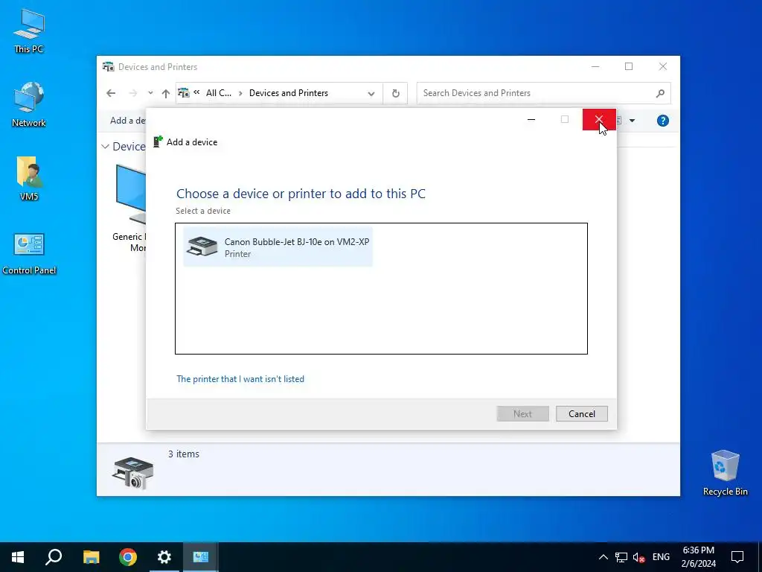762x572 pixels.
Task: Click the Devices and Printers title bar icon
Action: point(109,66)
